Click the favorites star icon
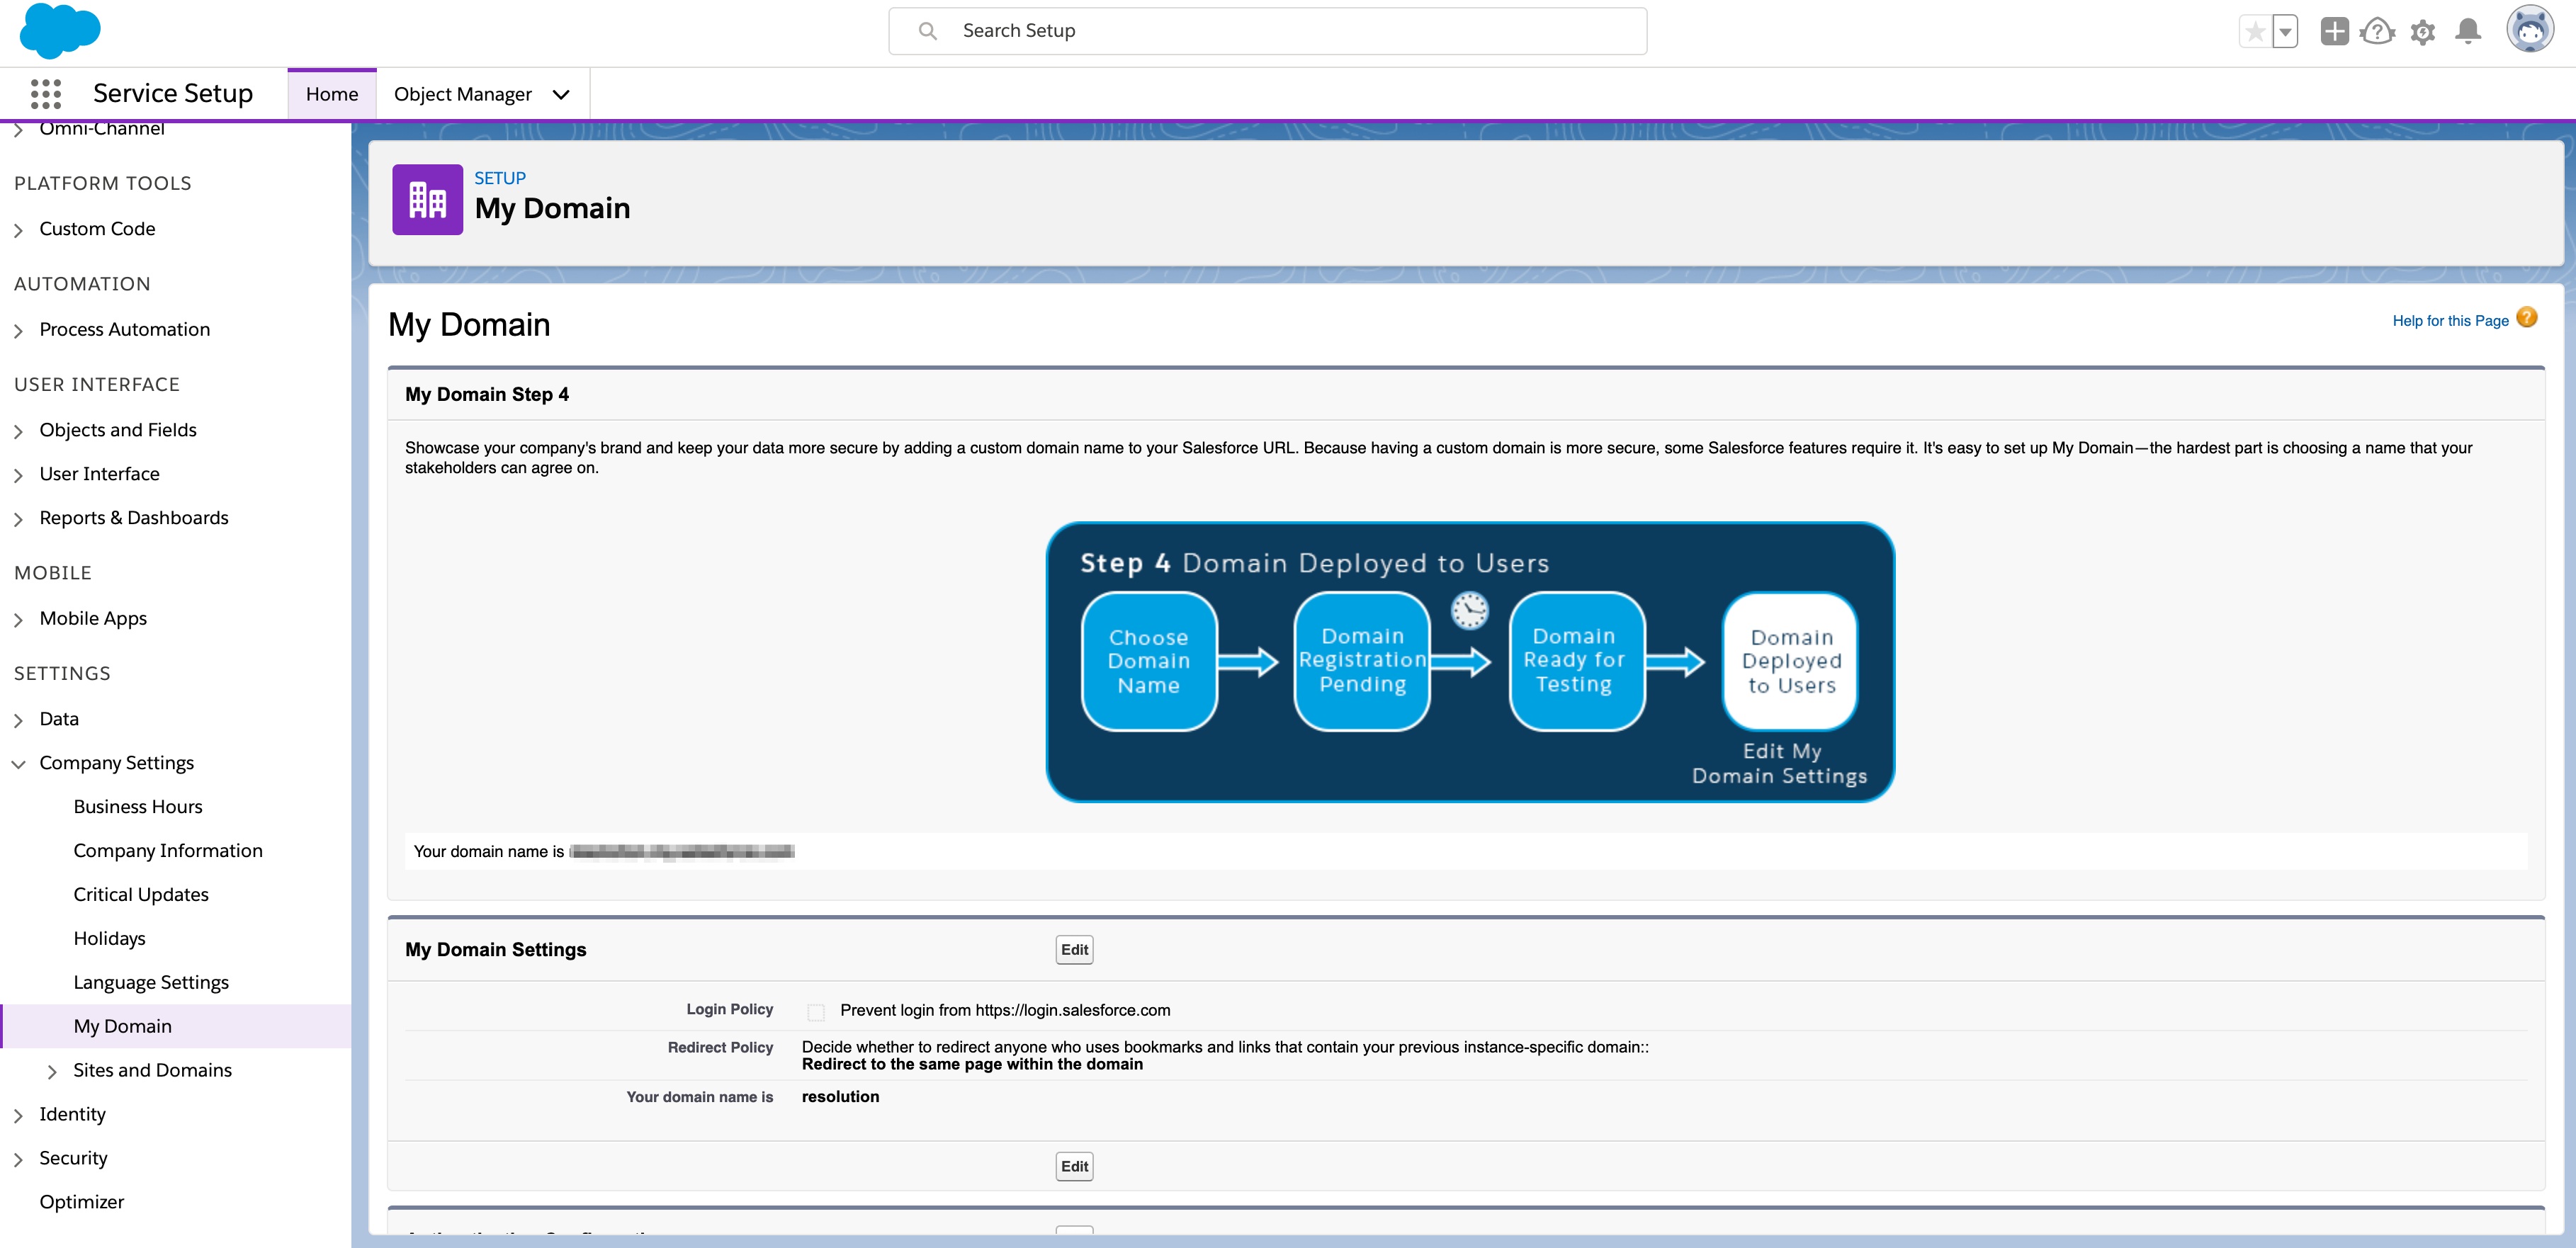2576x1248 pixels. point(2254,32)
